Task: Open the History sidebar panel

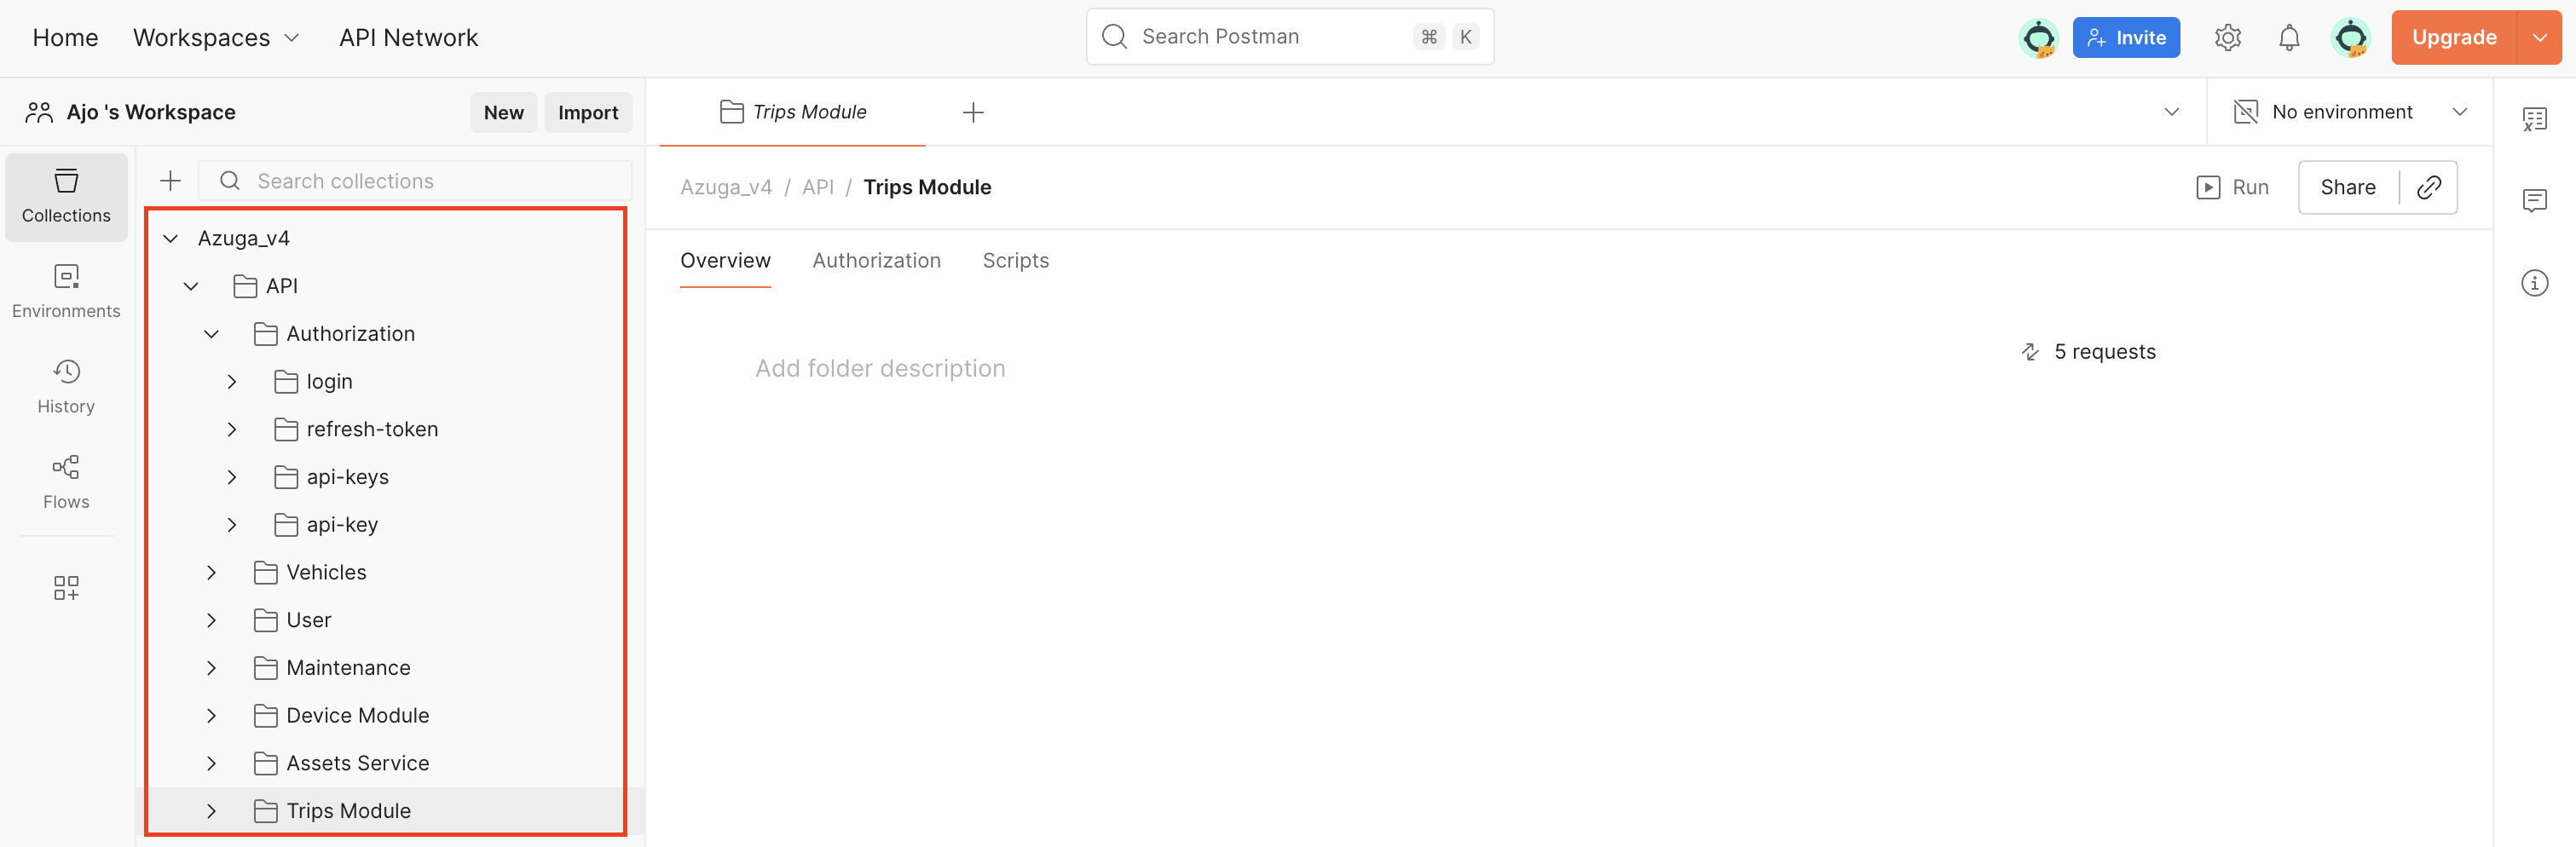Action: click(66, 388)
